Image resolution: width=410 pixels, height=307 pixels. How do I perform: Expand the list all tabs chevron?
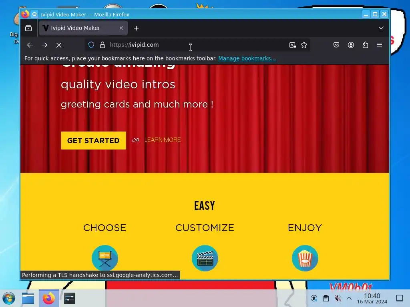coord(381,28)
